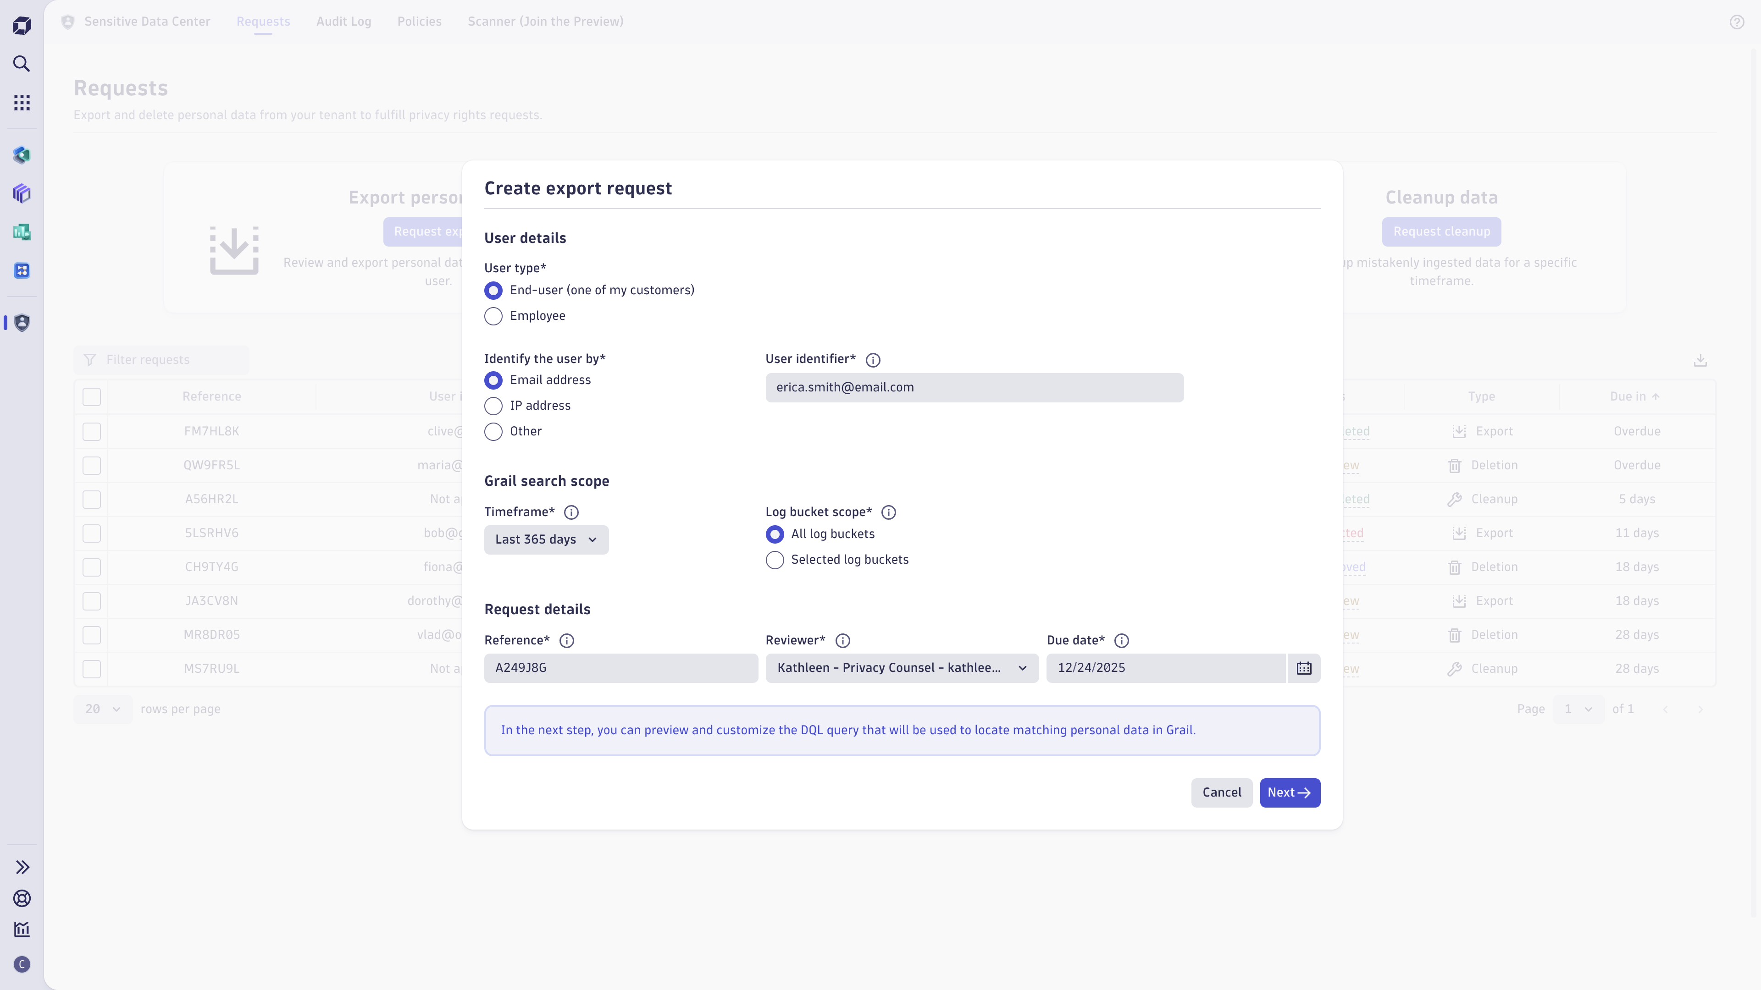Screen dimensions: 1761x990
Task: Open the filter funnel icon in Filter requests
Action: pyautogui.click(x=89, y=359)
